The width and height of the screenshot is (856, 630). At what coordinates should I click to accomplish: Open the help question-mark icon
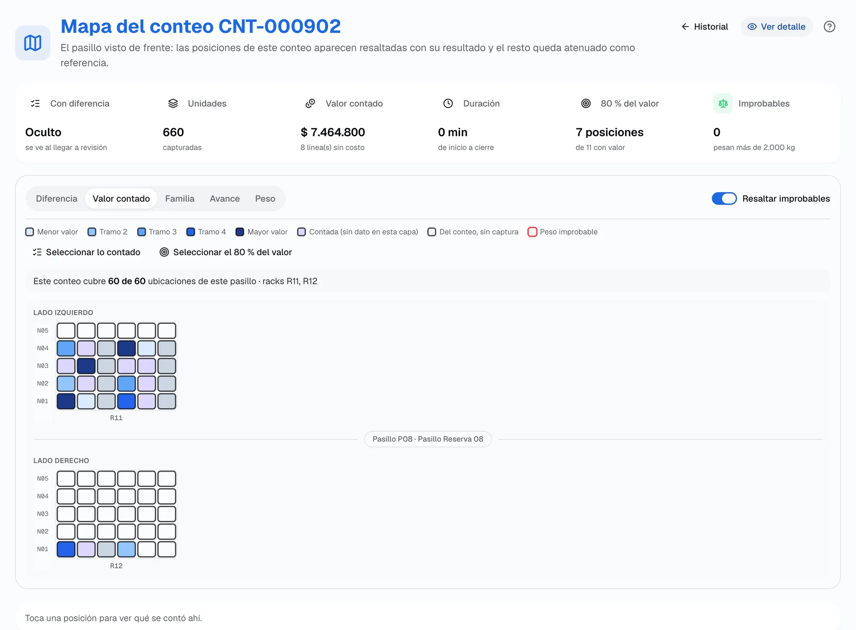(x=829, y=27)
